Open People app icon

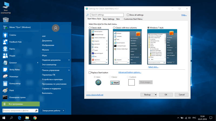5,56
